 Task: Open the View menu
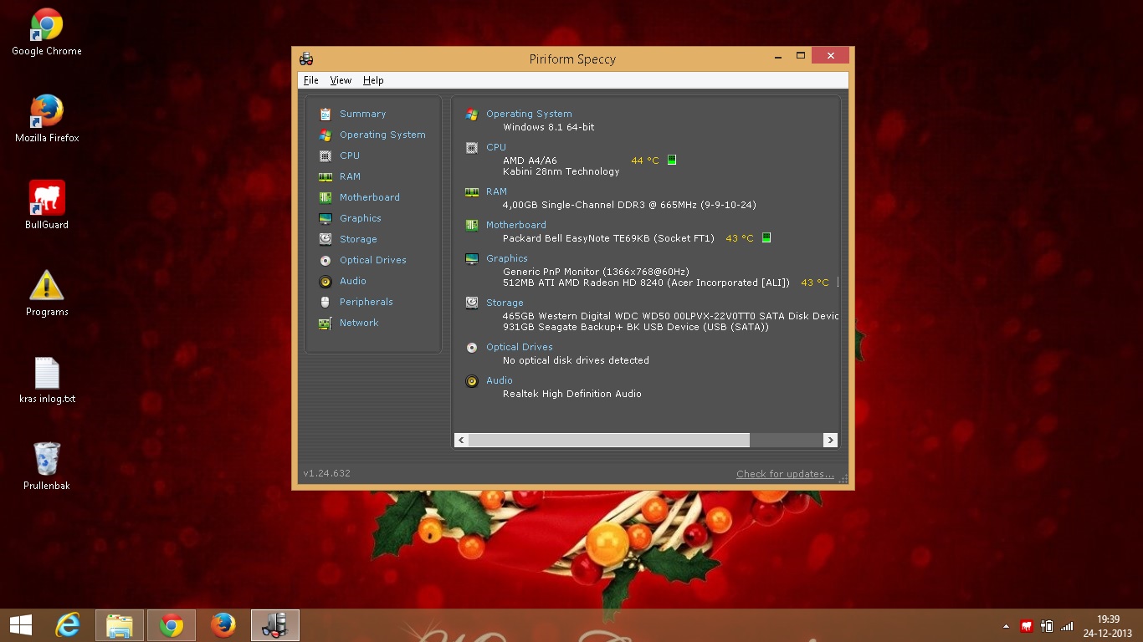341,80
